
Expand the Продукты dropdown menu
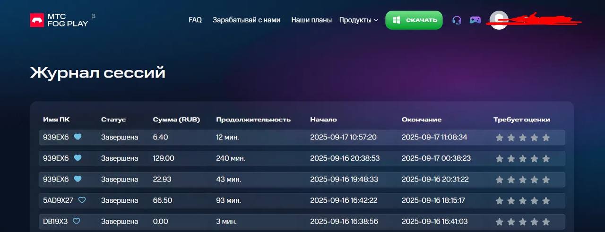click(x=359, y=20)
